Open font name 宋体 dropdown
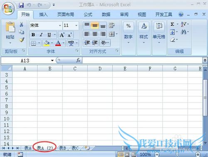The height and width of the screenshot is (157, 208). click(x=60, y=25)
